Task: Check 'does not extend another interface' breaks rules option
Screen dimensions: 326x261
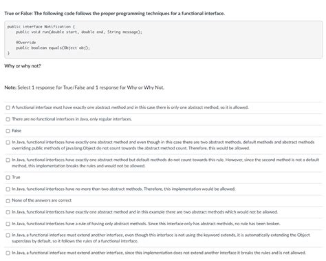Action: 8,253
